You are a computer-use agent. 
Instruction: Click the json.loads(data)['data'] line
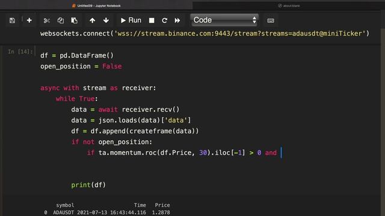pos(131,120)
